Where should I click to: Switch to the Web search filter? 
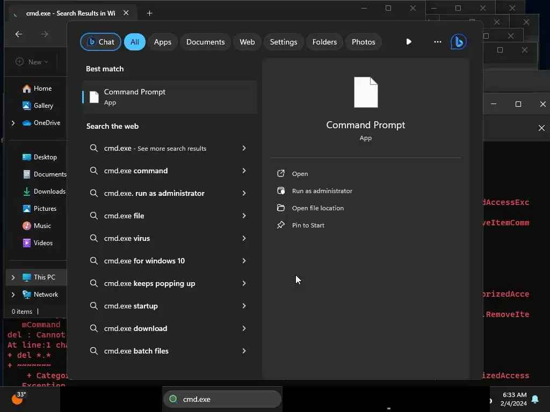coord(247,42)
